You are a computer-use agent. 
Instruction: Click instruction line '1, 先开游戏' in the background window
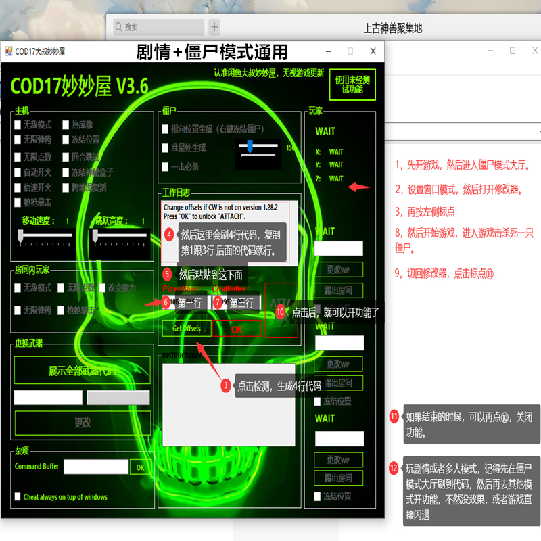tap(463, 165)
